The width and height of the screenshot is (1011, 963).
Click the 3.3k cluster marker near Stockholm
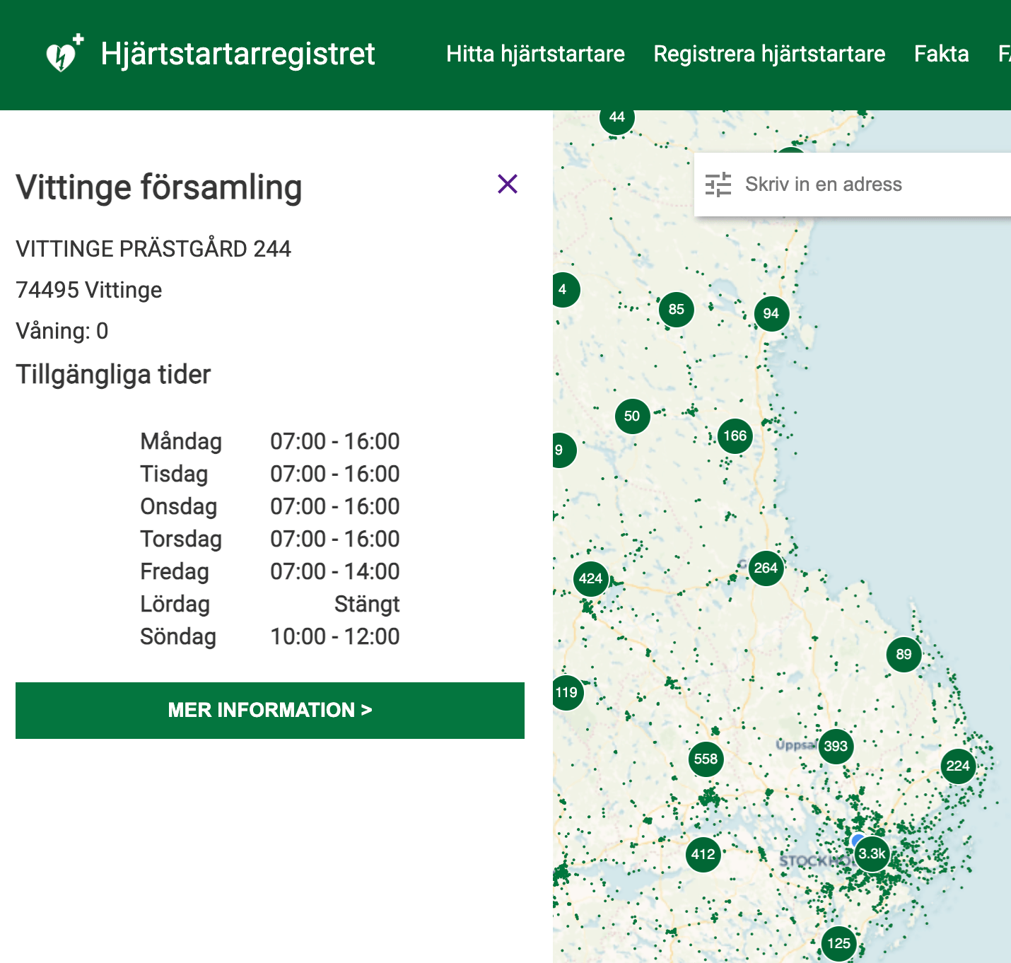coord(872,854)
